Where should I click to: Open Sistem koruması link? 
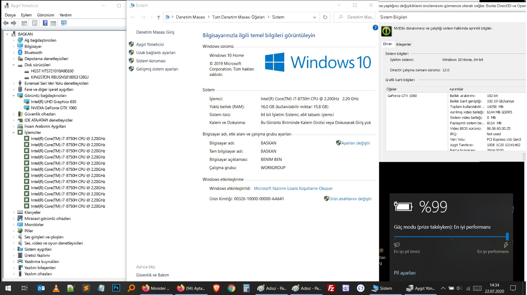(x=151, y=61)
